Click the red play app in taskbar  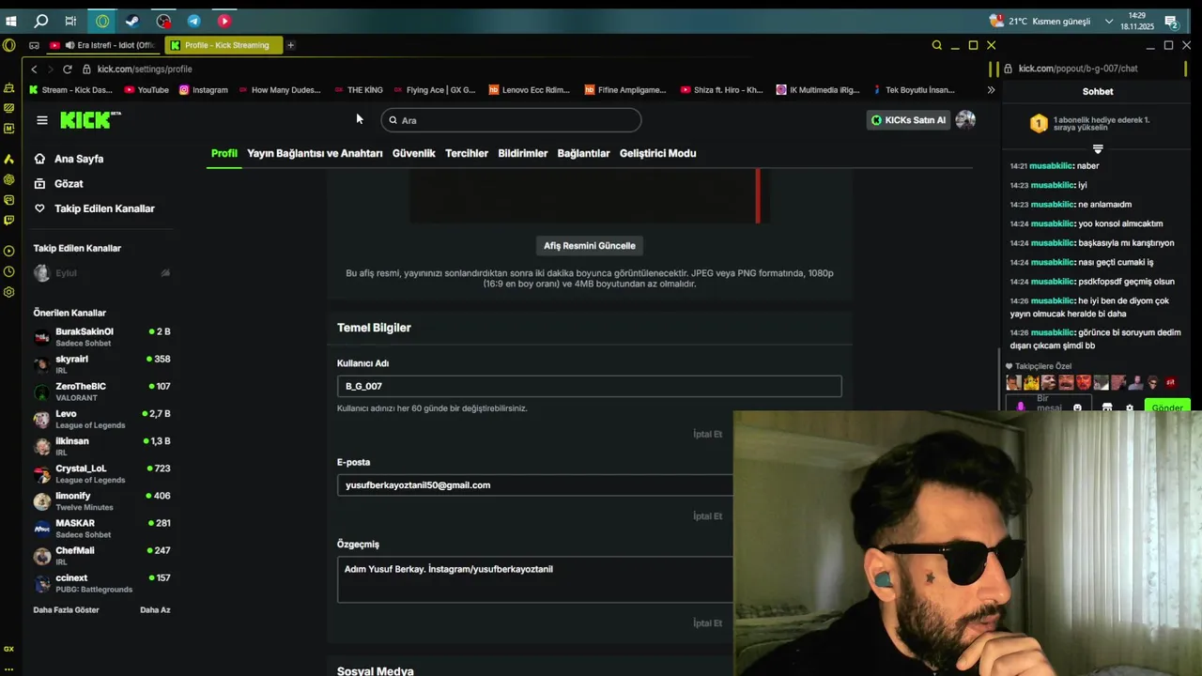224,21
